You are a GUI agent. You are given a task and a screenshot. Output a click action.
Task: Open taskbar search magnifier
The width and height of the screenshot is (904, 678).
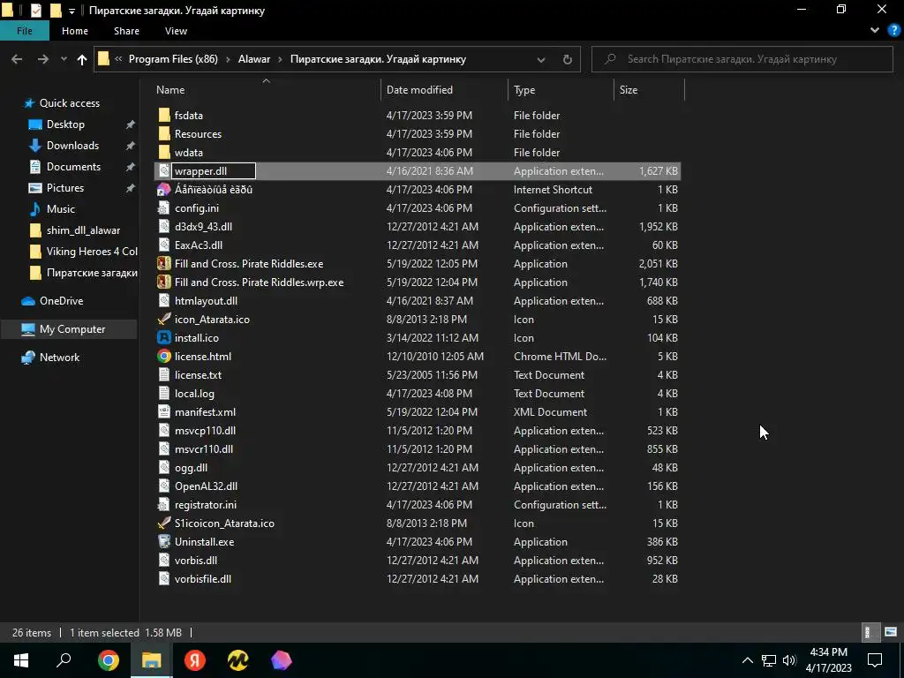tap(64, 659)
